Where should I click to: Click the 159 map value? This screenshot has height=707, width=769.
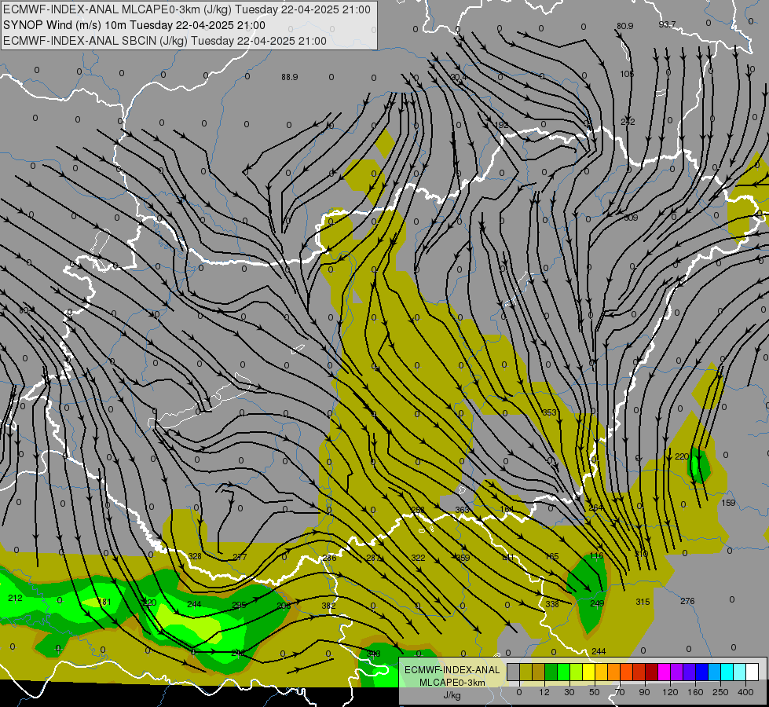[x=728, y=503]
